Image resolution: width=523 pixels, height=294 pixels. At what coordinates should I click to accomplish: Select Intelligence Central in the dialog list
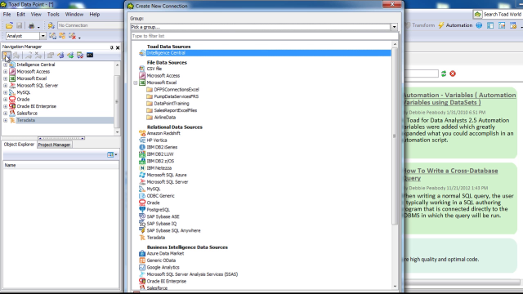[x=269, y=53]
